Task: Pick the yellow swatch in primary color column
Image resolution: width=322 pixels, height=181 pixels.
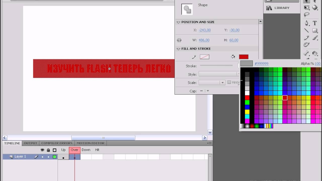Action: [247, 112]
